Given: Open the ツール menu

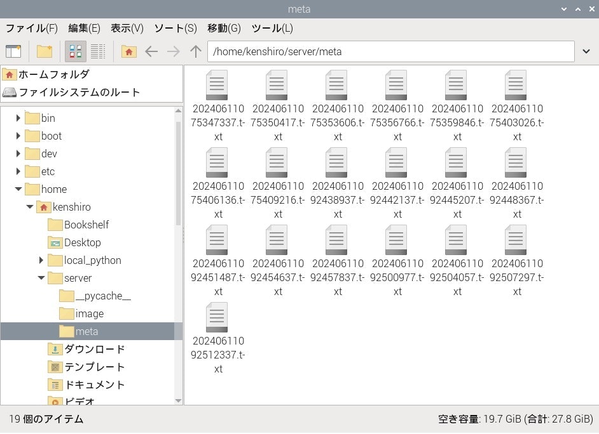Looking at the screenshot, I should click(x=272, y=28).
